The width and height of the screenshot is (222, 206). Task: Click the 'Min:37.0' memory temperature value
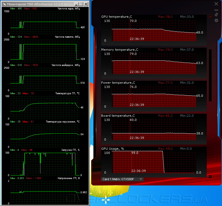pos(187,50)
